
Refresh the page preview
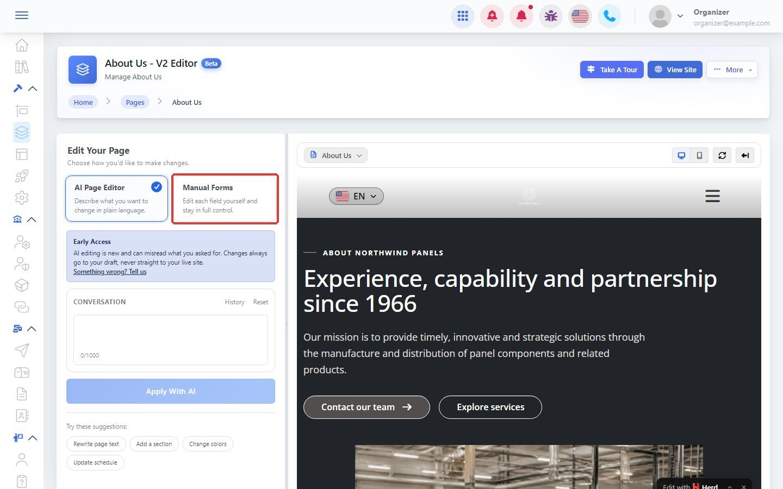coord(722,155)
